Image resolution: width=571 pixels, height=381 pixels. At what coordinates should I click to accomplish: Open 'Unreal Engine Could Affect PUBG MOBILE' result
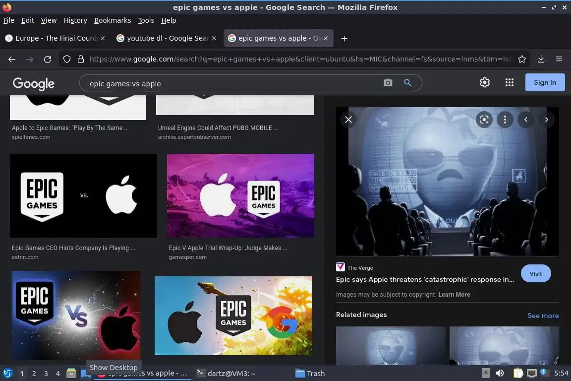click(x=218, y=128)
